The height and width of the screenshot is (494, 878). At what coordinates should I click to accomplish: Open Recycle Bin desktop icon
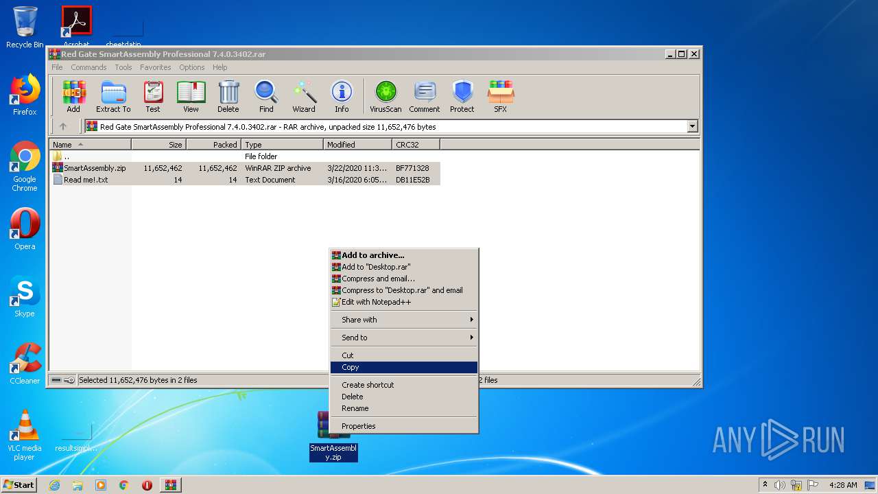pos(25,27)
